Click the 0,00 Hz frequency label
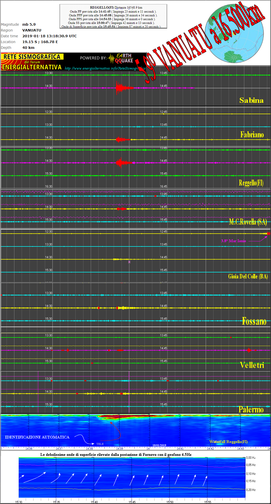Image resolution: width=271 pixels, height=504 pixels. (251, 458)
